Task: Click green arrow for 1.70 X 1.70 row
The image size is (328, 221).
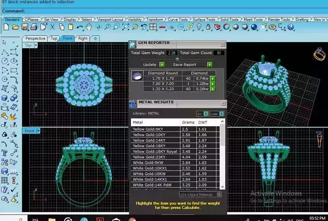Action: 213,78
